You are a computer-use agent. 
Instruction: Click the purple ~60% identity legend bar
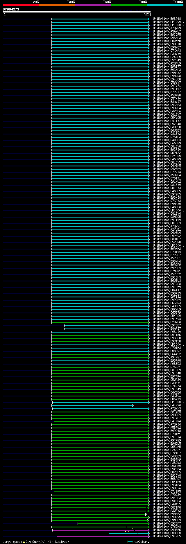[x=93, y=5]
